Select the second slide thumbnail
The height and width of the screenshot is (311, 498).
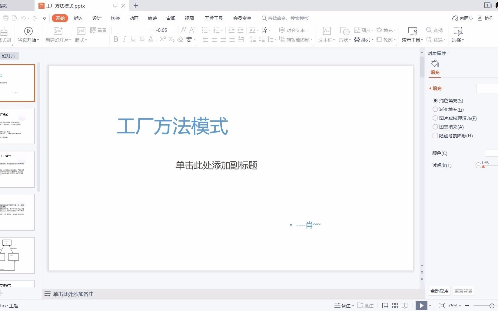point(17,126)
